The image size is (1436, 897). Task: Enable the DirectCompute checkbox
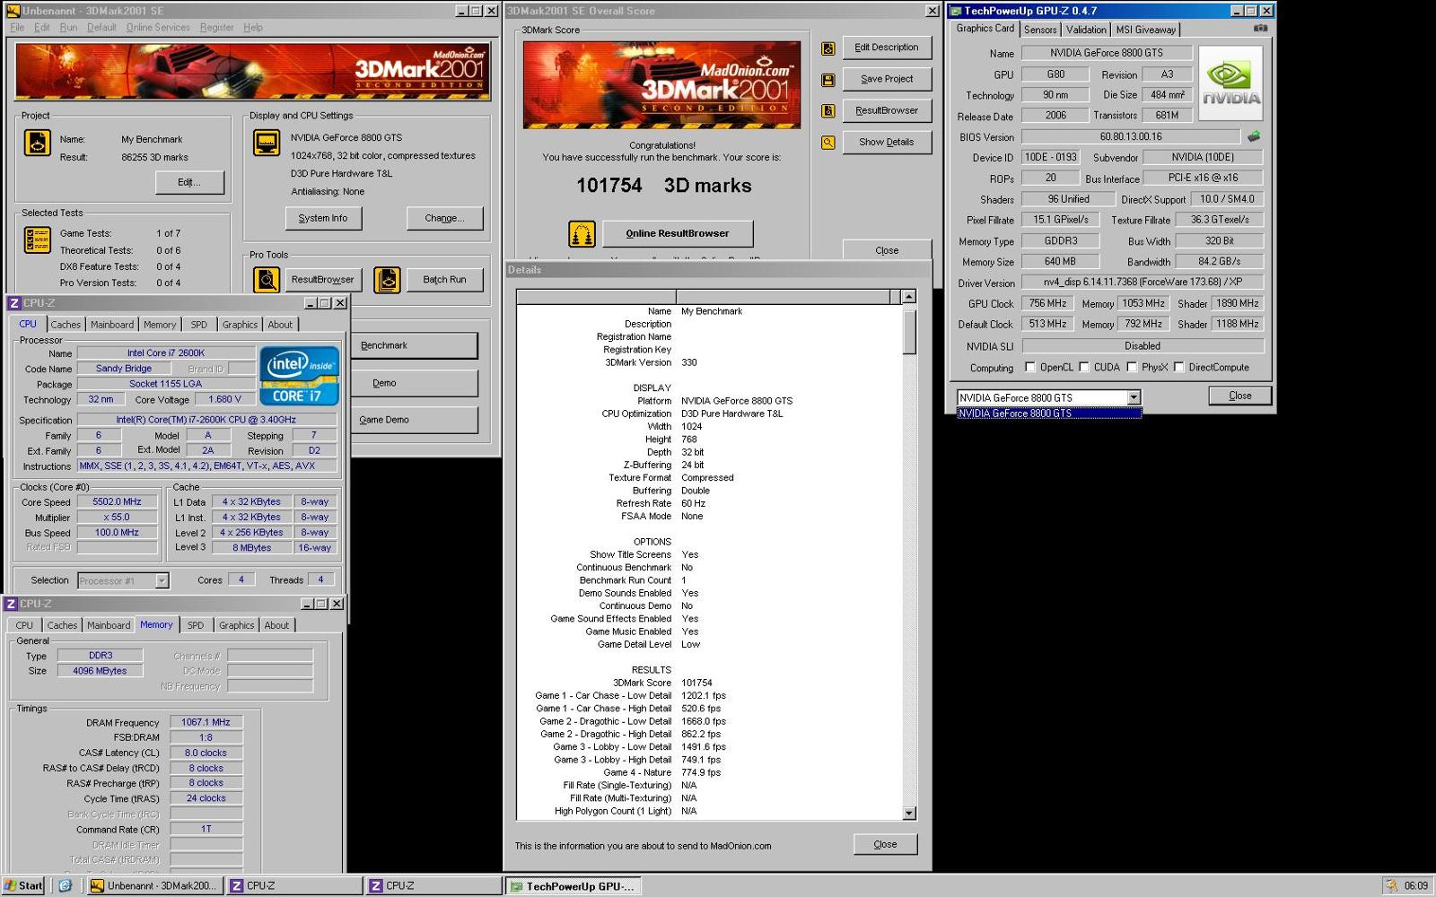click(x=1179, y=367)
